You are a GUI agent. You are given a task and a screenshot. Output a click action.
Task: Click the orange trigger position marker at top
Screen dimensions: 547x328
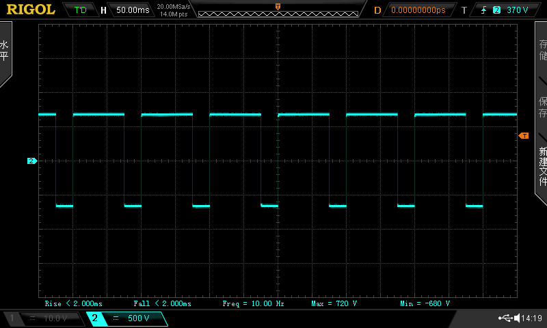tap(277, 6)
